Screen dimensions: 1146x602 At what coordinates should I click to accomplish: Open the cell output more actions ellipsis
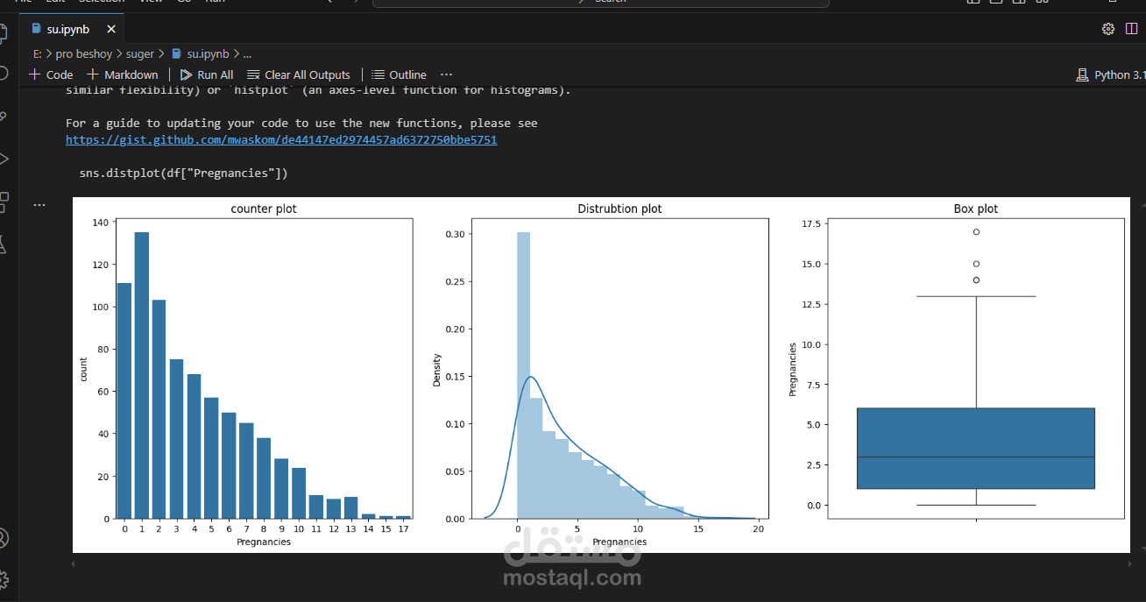pos(39,205)
